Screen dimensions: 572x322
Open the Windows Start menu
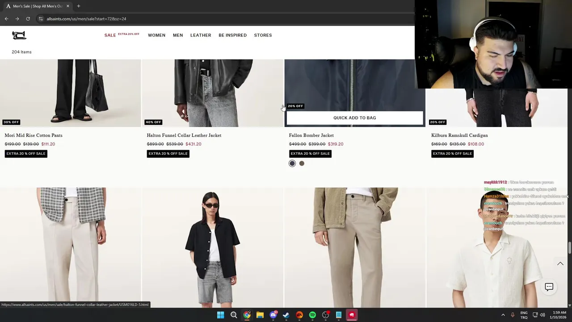point(220,315)
